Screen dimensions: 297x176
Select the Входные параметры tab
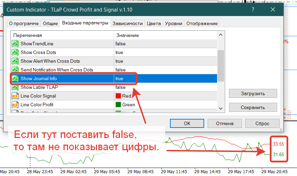[x=85, y=23]
